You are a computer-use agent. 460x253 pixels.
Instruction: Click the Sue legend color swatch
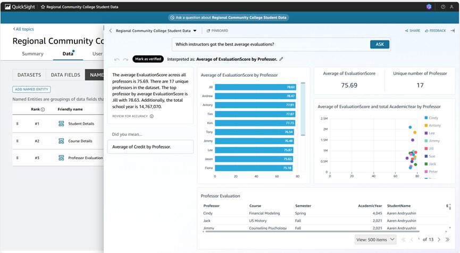(x=426, y=156)
